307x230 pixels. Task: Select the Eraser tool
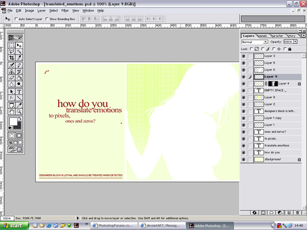pos(12,78)
